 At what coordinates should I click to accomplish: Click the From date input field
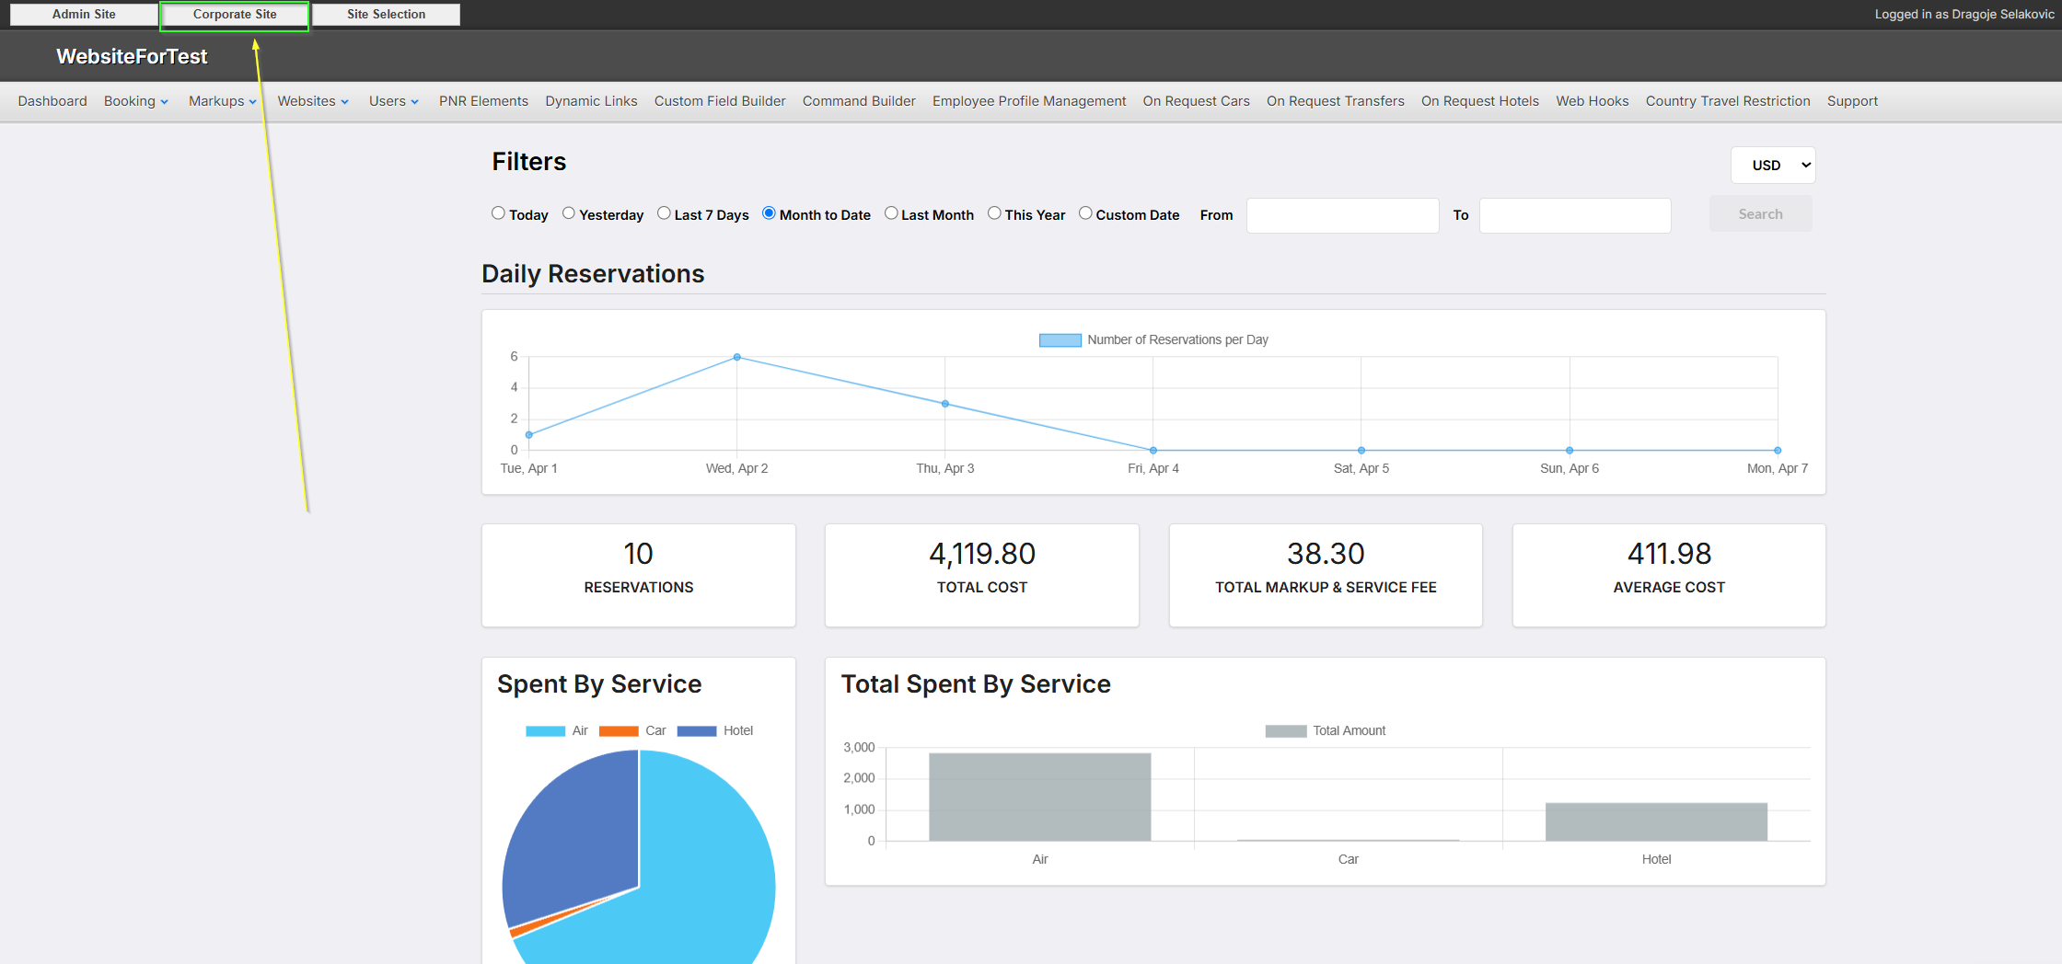[1342, 215]
